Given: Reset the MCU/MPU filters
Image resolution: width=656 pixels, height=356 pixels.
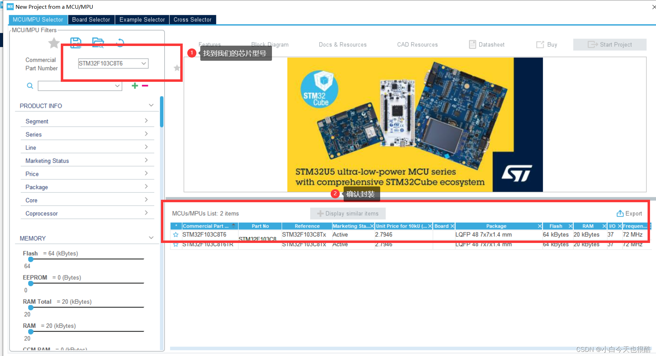Looking at the screenshot, I should point(120,42).
